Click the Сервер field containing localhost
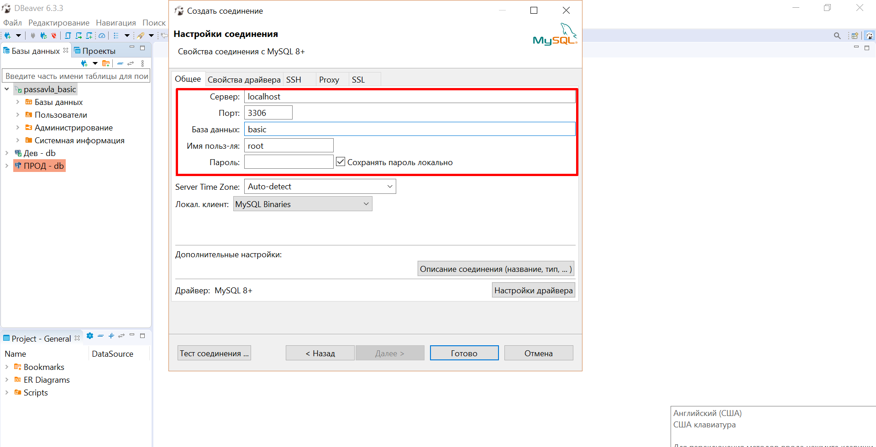This screenshot has width=876, height=447. point(410,96)
